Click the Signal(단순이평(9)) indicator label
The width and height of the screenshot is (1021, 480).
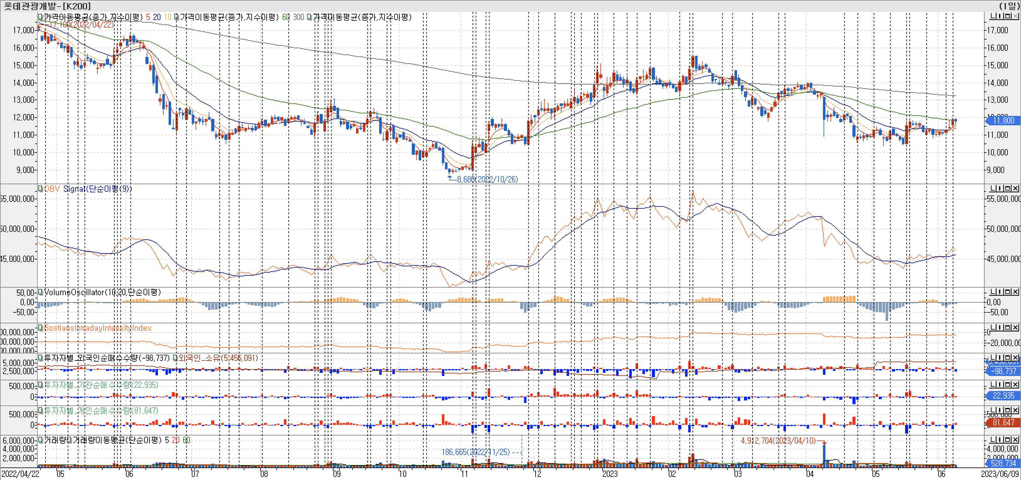[x=97, y=189]
